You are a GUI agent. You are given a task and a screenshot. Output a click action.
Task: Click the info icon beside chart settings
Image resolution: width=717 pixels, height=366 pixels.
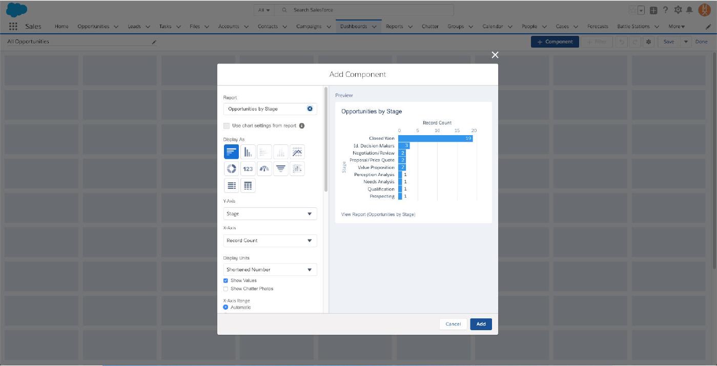302,126
